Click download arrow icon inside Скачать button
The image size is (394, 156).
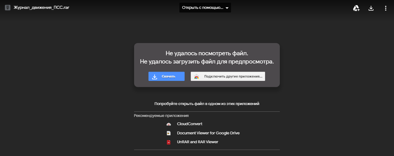pyautogui.click(x=155, y=76)
